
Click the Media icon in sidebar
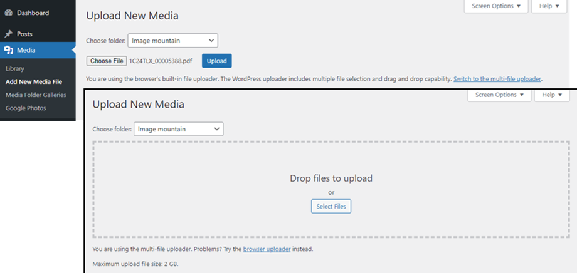point(9,50)
